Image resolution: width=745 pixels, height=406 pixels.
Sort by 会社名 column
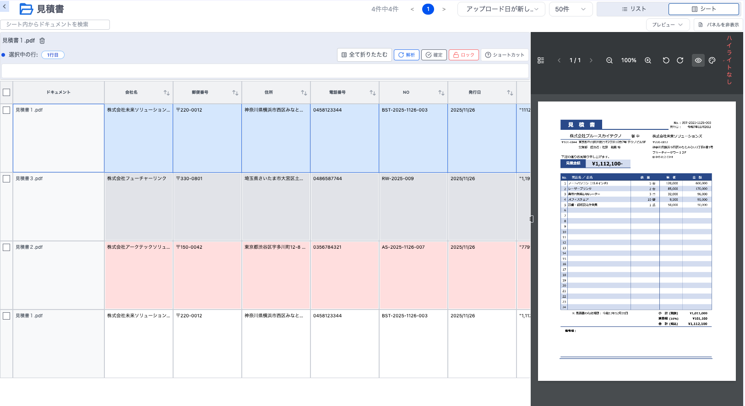click(x=167, y=93)
